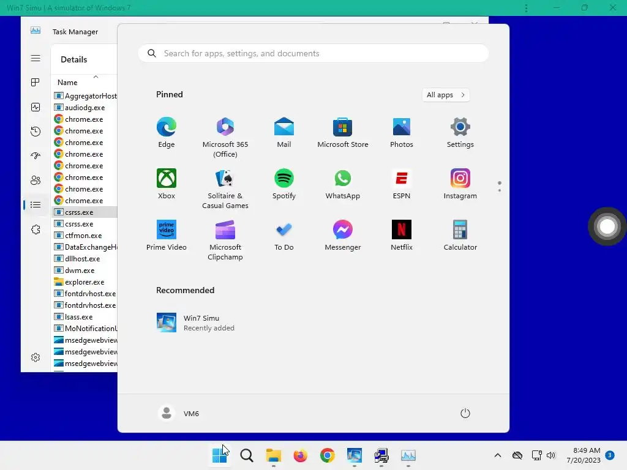Viewport: 627px width, 470px height.
Task: Open Task Manager Services page icon
Action: click(36, 229)
